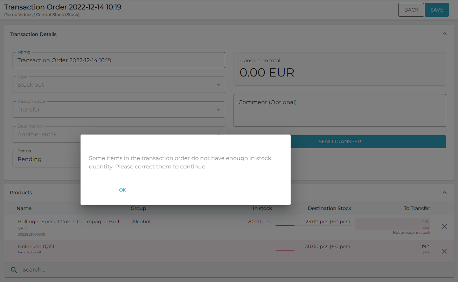The width and height of the screenshot is (458, 282).
Task: Click the transaction Name input field
Action: [x=119, y=60]
